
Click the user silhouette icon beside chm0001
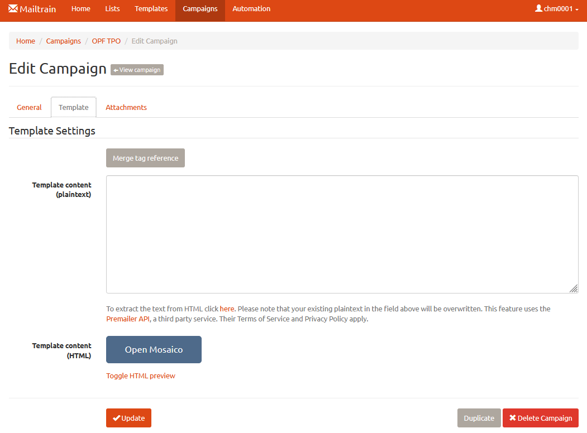[539, 8]
